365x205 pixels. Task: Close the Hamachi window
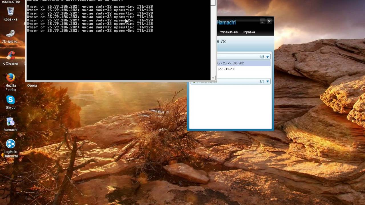[x=269, y=21]
